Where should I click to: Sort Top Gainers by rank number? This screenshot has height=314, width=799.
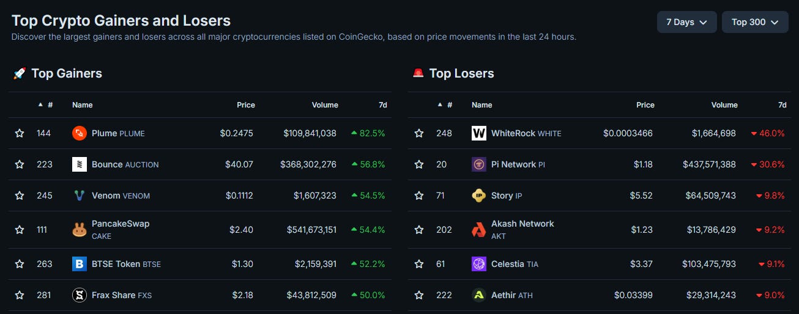coord(45,105)
